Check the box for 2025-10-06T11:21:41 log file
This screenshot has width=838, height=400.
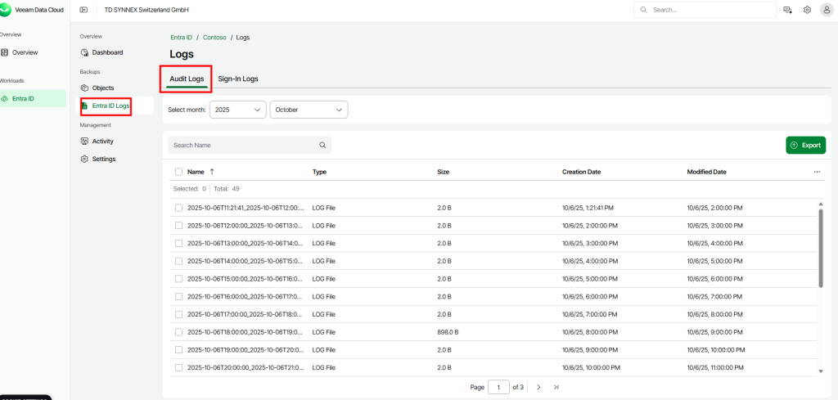coord(178,208)
